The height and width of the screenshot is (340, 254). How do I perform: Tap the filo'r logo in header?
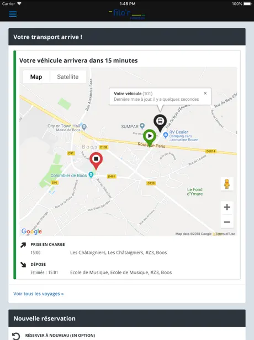[127, 14]
